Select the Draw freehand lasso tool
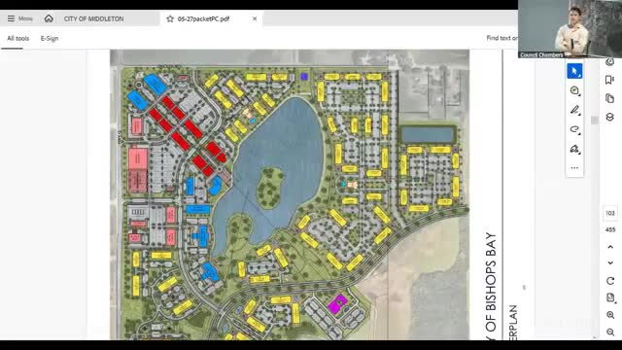The height and width of the screenshot is (350, 622). click(574, 129)
